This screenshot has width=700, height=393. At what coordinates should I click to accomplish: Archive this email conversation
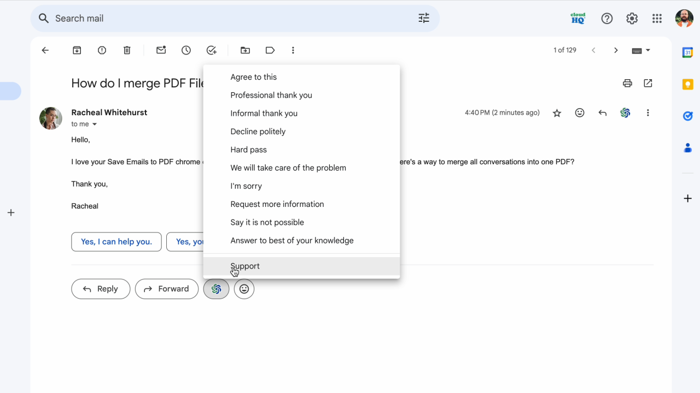[x=77, y=50]
